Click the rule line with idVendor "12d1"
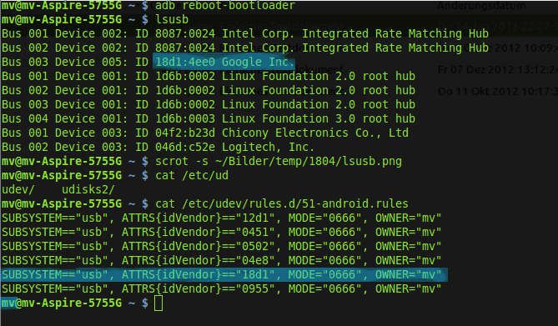Screen dimensions: 558x326 (221, 218)
